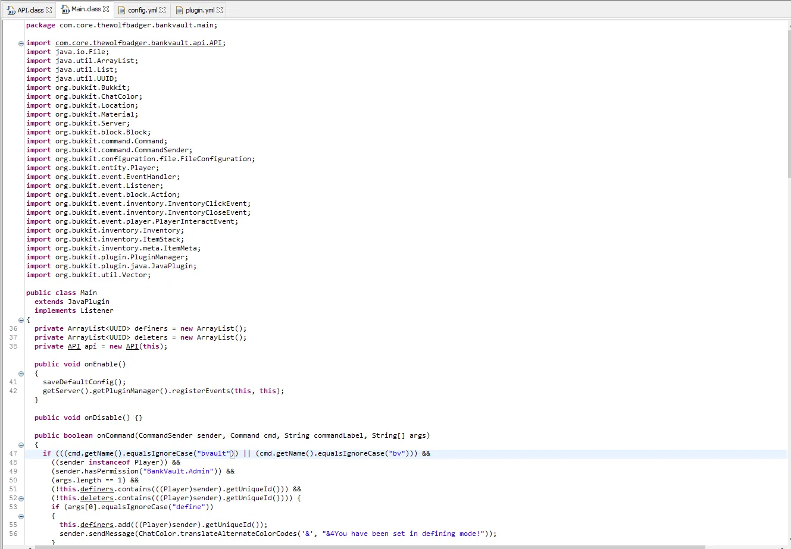Click the FileConfiguration import line
This screenshot has width=791, height=549.
140,159
